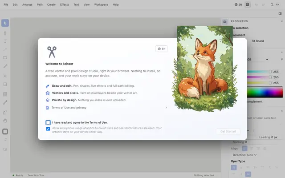Open the Create menu
Image resolution: width=285 pixels, height=178 pixels.
51,5
